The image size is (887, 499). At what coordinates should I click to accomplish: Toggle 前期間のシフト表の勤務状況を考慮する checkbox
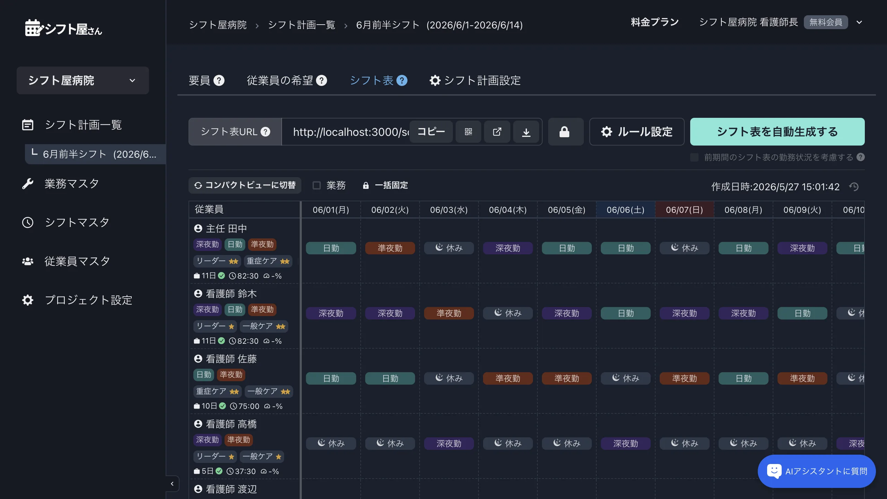[x=694, y=157]
